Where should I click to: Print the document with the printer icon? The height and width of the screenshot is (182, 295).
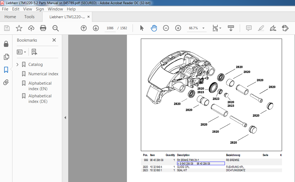click(x=43, y=28)
